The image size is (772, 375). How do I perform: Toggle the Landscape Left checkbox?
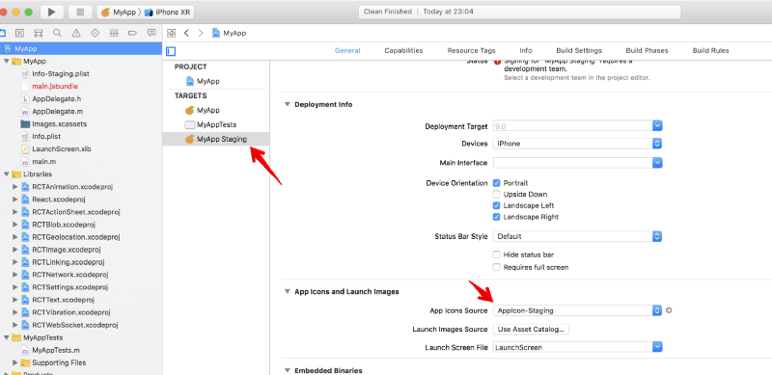click(x=496, y=205)
